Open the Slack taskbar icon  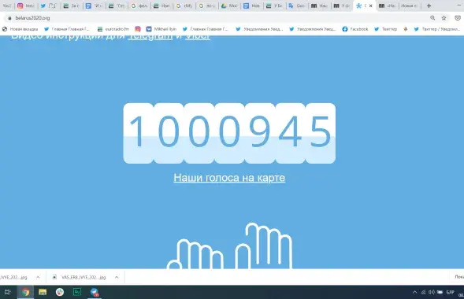60,292
